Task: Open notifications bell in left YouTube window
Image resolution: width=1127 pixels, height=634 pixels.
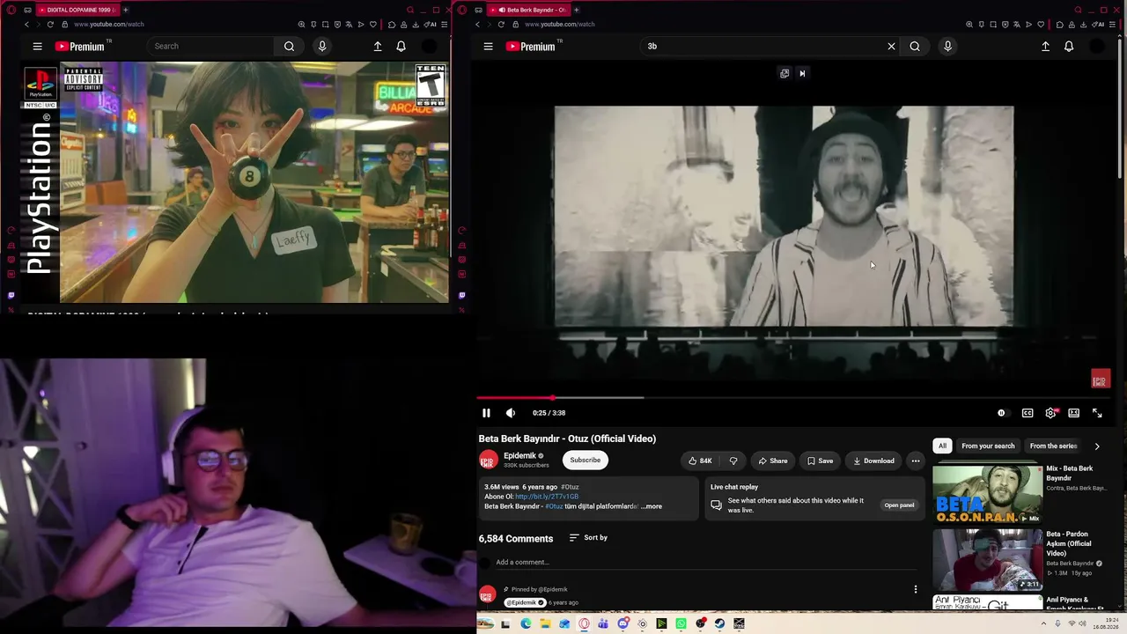Action: [401, 47]
